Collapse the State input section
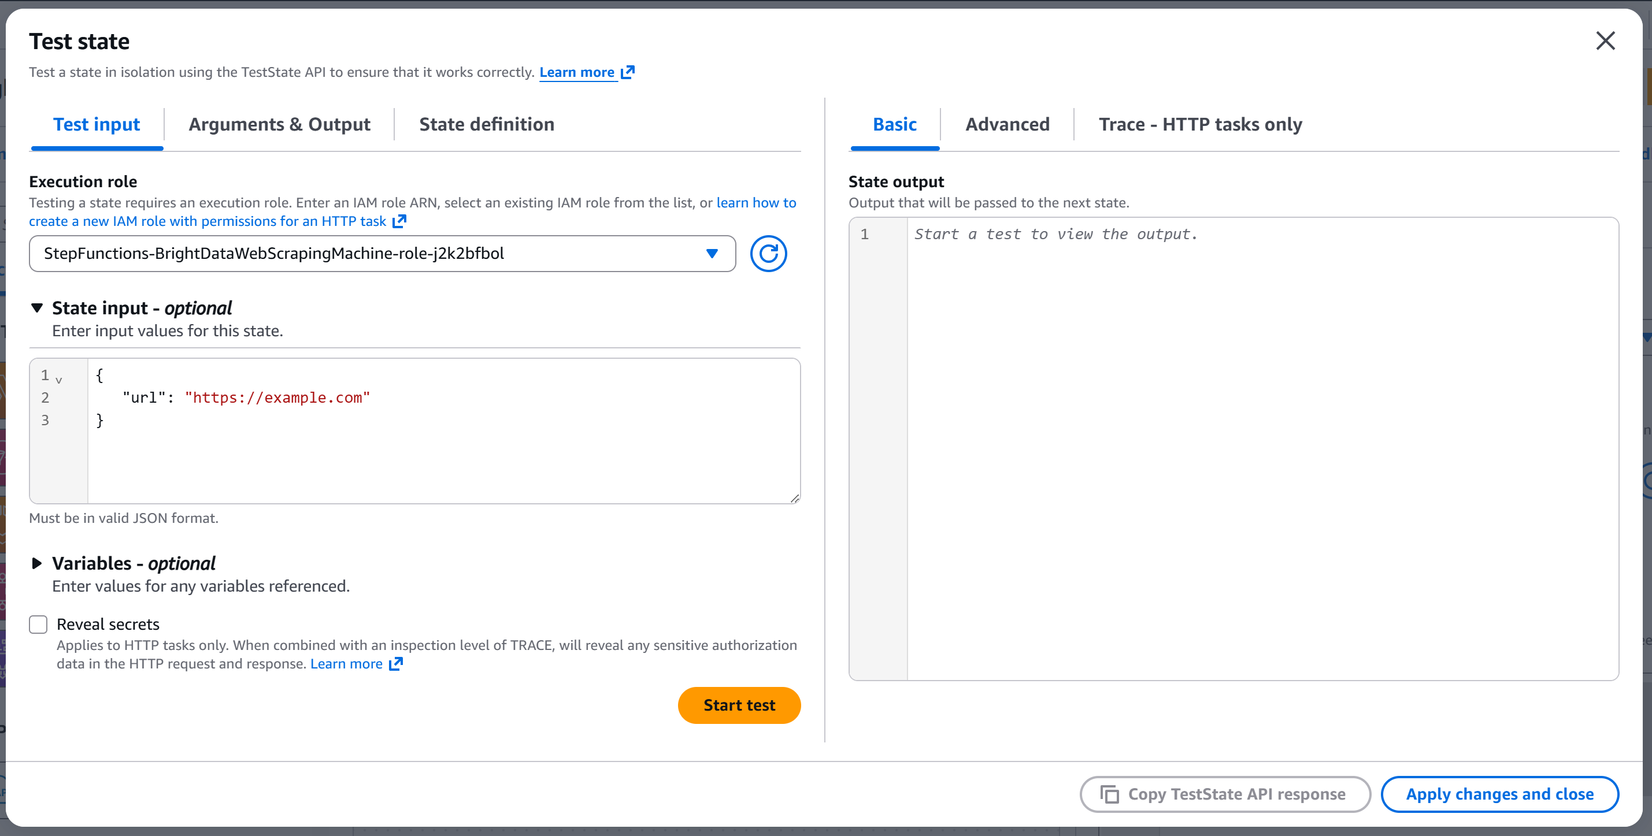This screenshot has height=836, width=1652. tap(37, 308)
